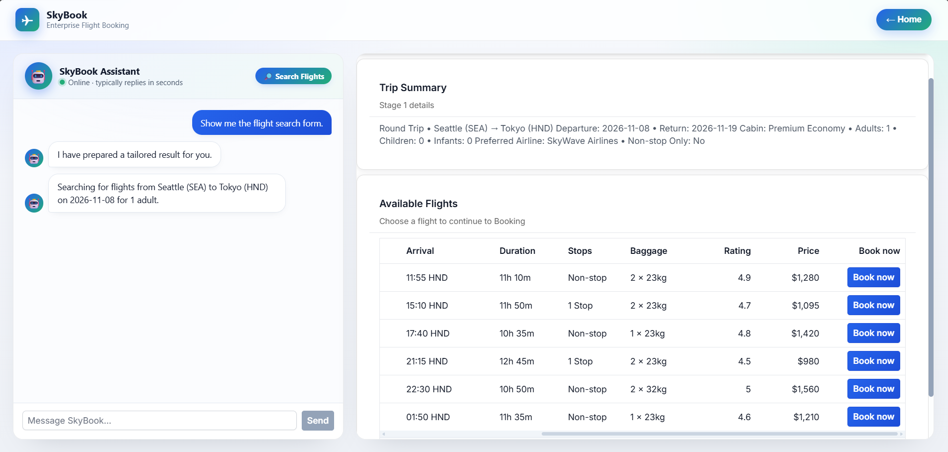Click the 12h 45m duration cell

(517, 361)
